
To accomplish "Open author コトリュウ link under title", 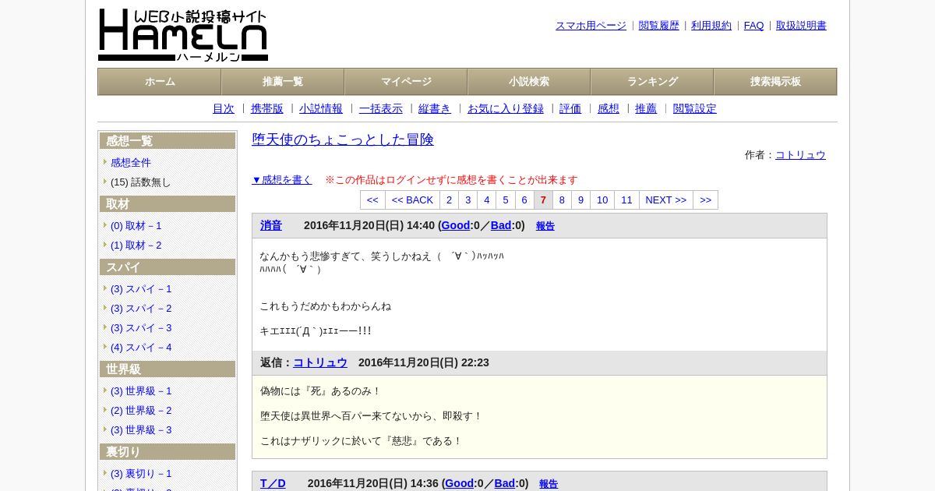I will (800, 155).
